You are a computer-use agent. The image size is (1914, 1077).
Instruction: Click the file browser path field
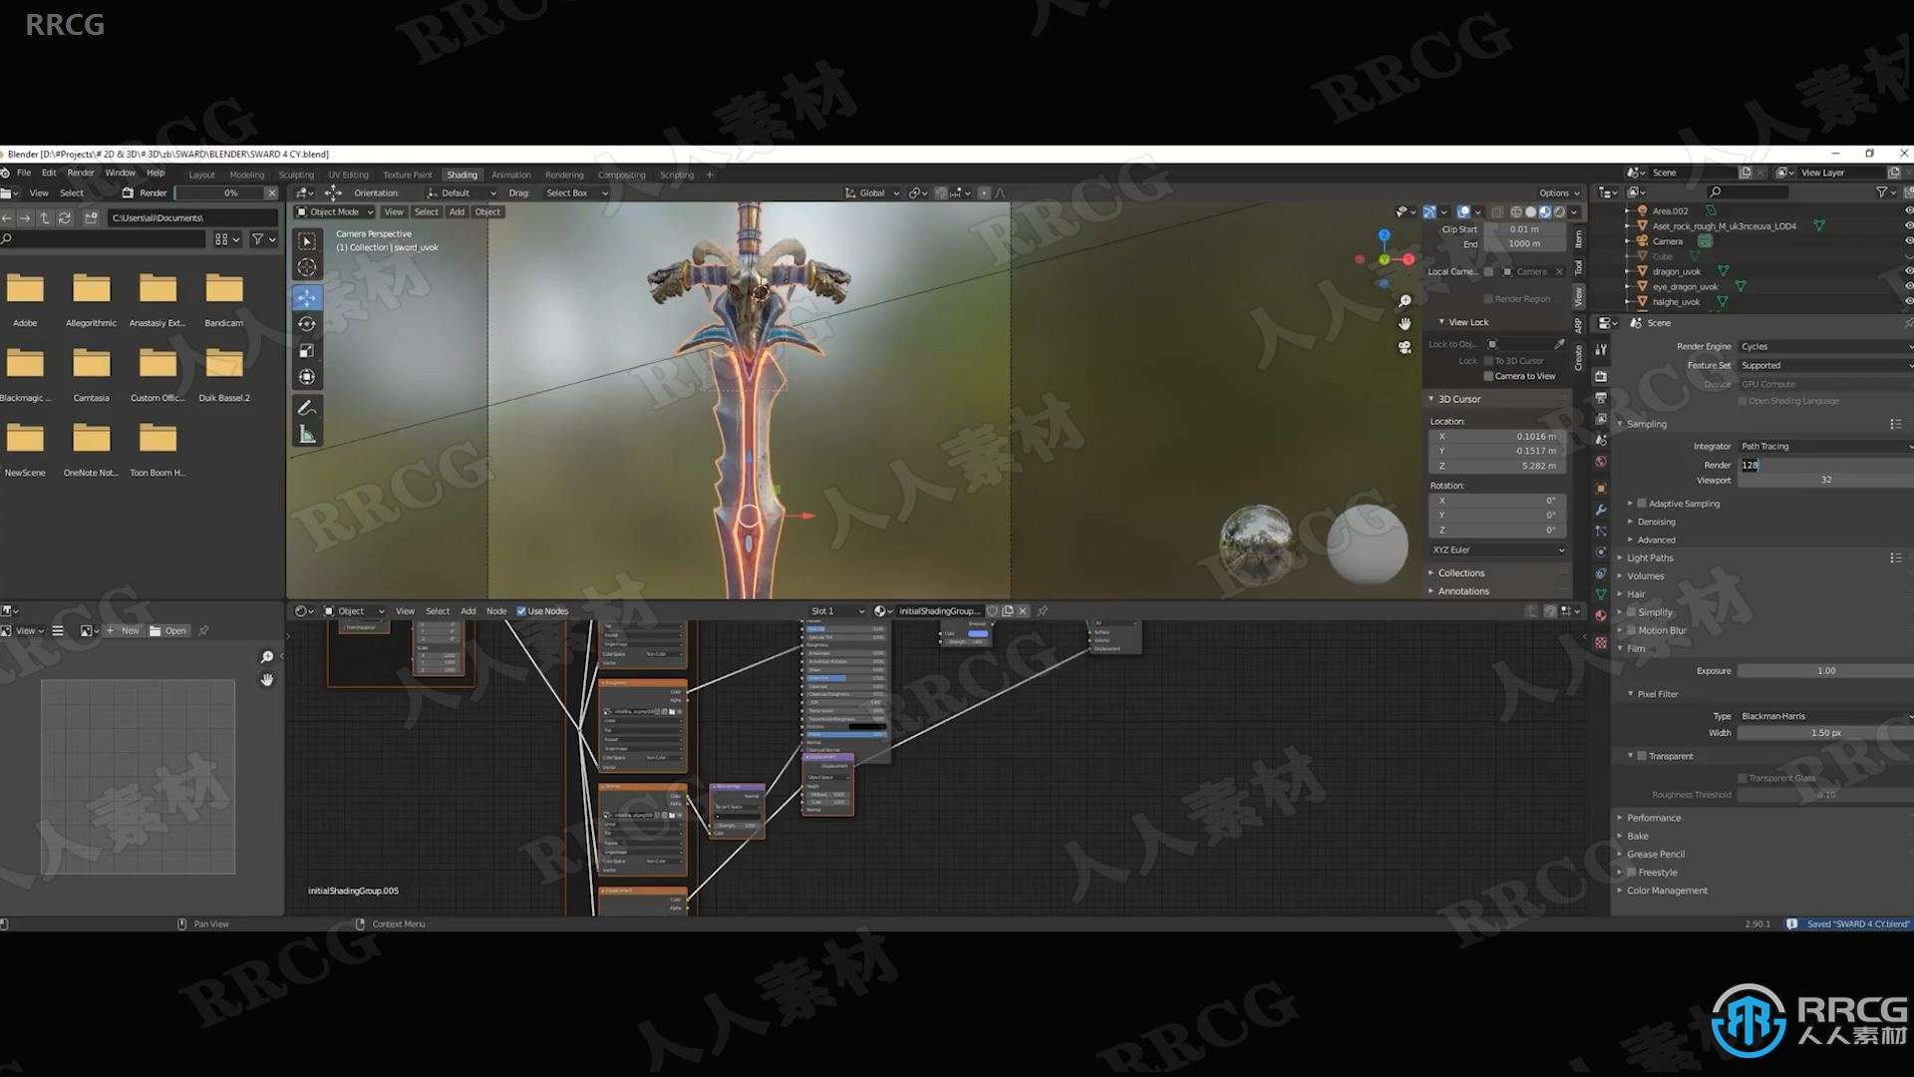(x=192, y=217)
